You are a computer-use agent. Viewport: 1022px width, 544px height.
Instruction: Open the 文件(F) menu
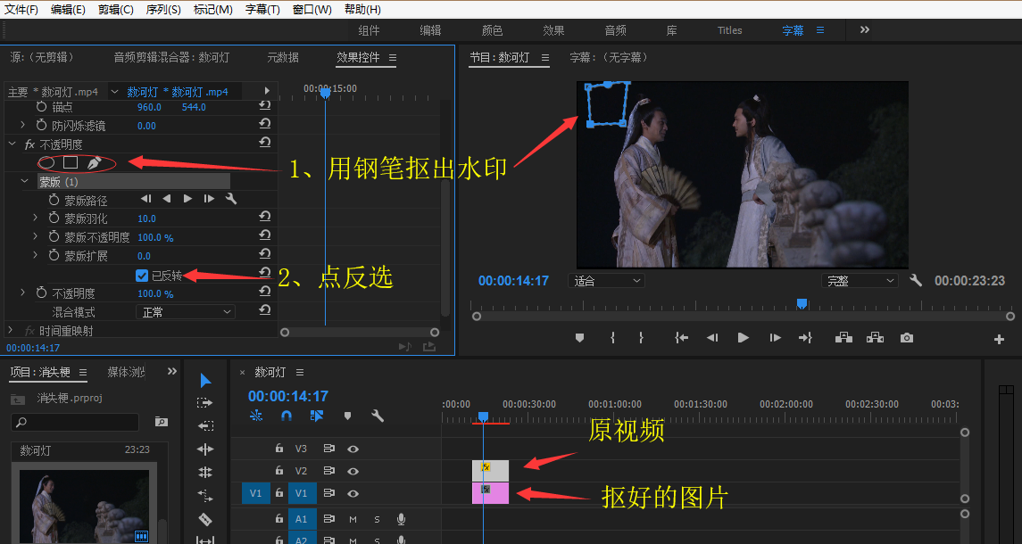tap(21, 9)
